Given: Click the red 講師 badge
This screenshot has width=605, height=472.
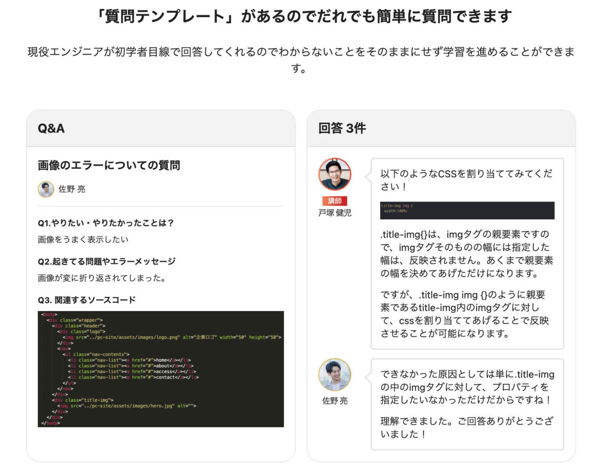Looking at the screenshot, I should tap(335, 201).
